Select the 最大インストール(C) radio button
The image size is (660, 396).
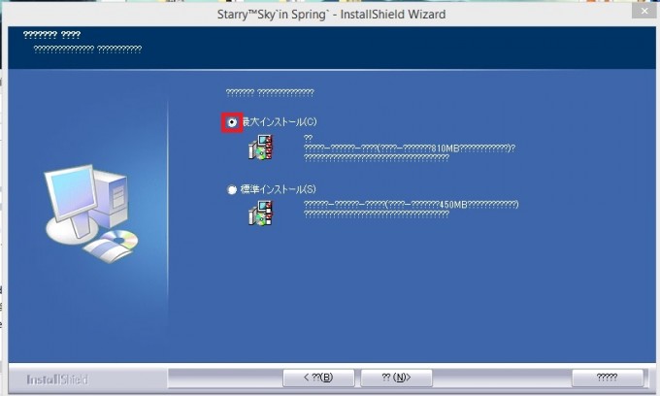pyautogui.click(x=232, y=122)
